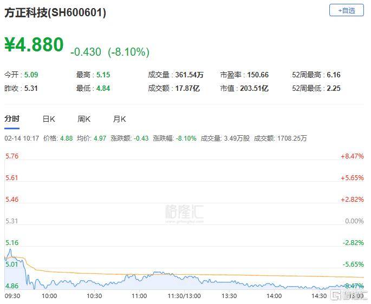Click the stock title 方正科技(SH600601)
The image size is (371, 304).
click(55, 12)
